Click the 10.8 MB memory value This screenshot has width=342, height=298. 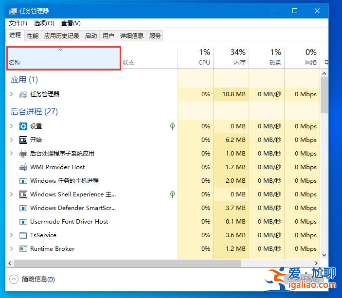point(234,94)
